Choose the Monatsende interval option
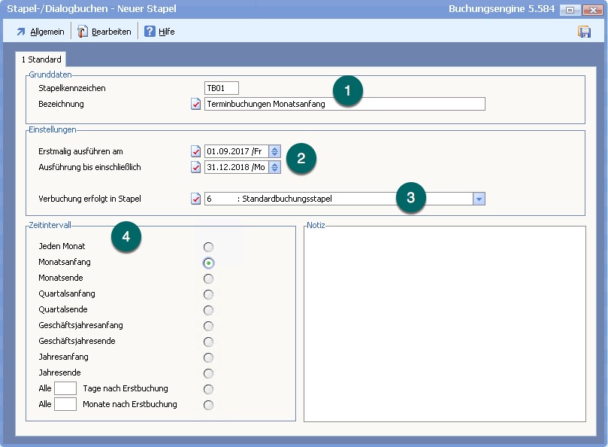Image resolution: width=608 pixels, height=447 pixels. [208, 278]
